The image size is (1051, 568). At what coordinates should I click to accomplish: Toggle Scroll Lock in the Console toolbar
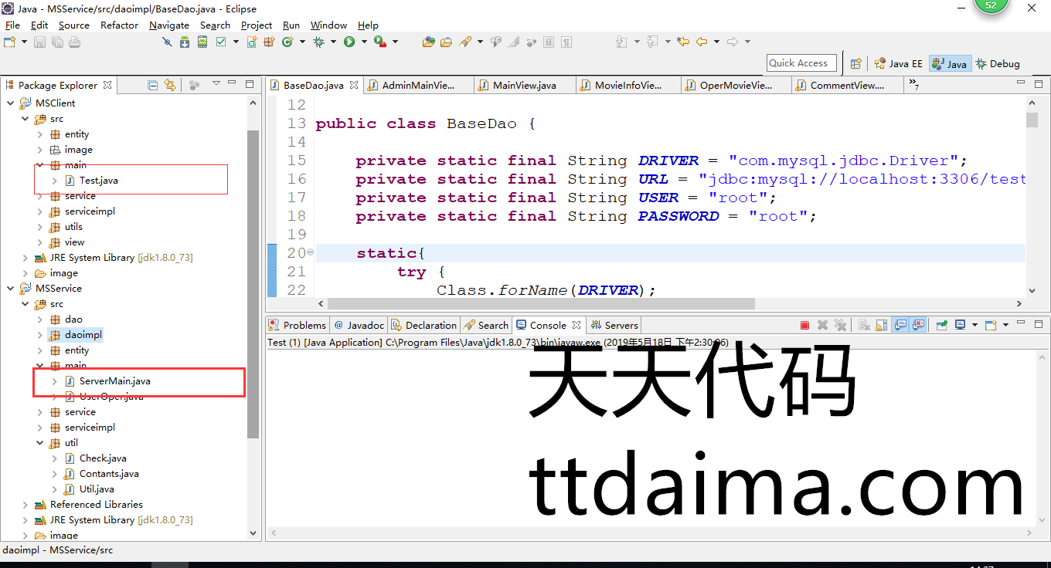[881, 325]
